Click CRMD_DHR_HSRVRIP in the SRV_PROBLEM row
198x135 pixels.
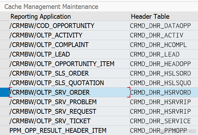pos(164,102)
